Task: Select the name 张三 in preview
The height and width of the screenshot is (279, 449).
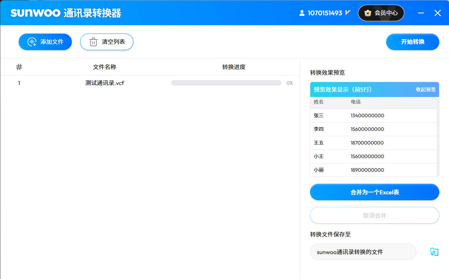Action: coord(319,116)
